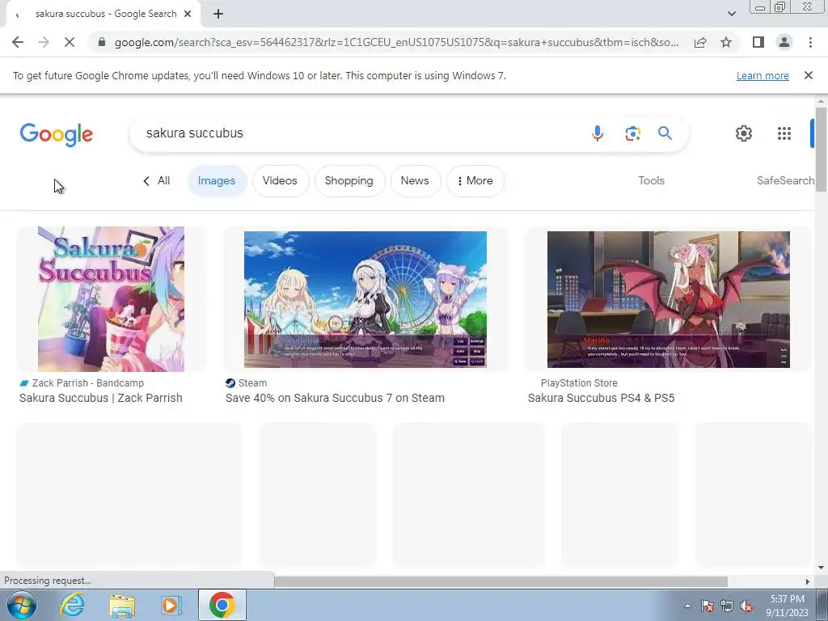Show hidden system tray icons

click(x=687, y=606)
